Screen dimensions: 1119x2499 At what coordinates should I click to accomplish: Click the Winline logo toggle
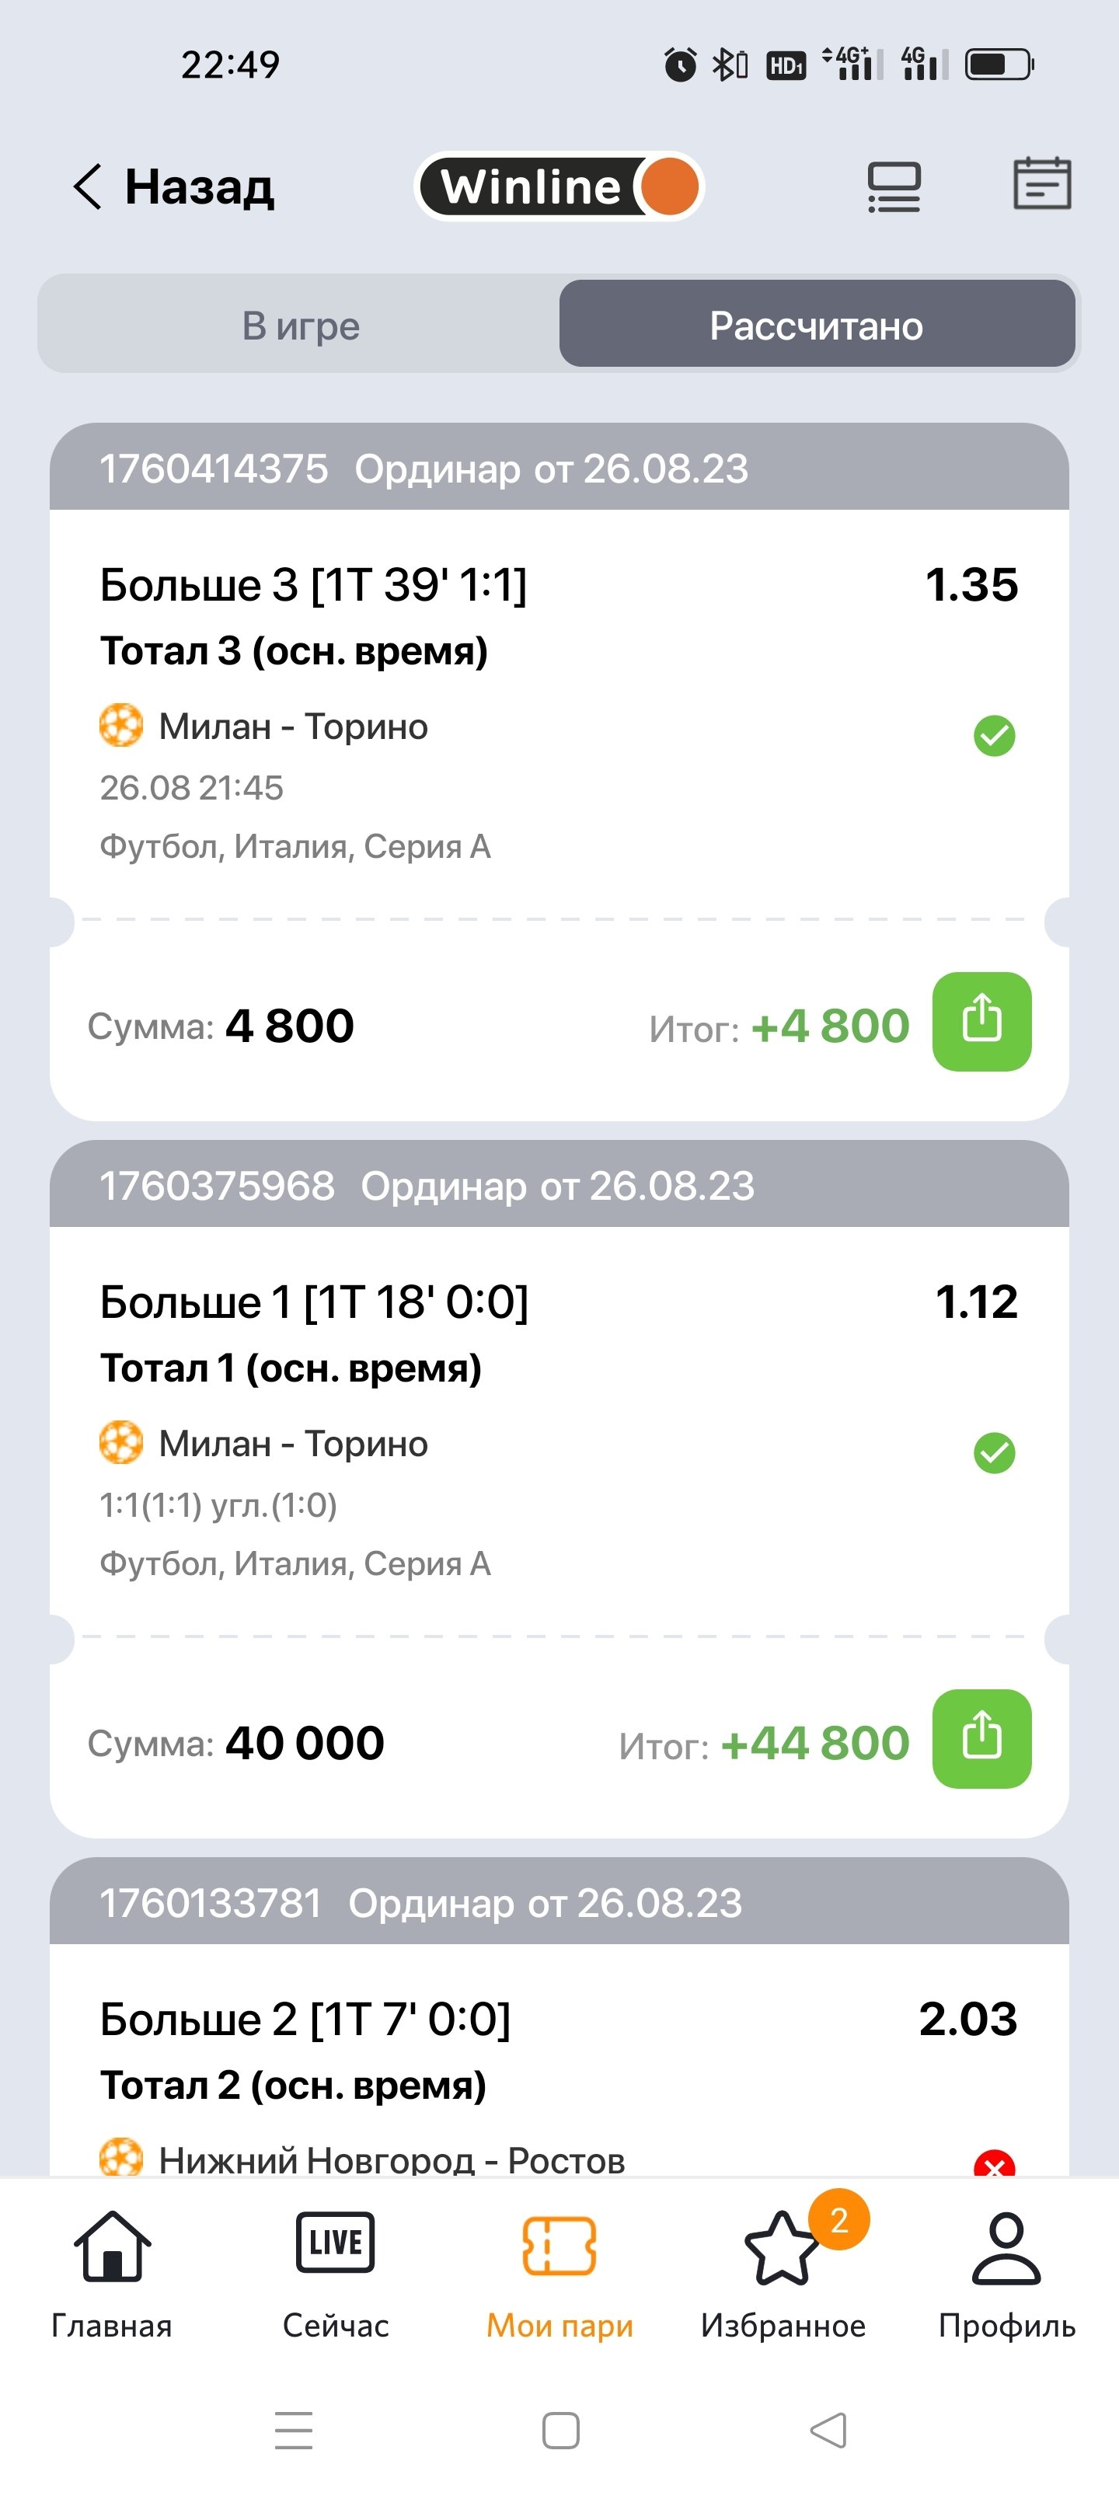tap(559, 186)
